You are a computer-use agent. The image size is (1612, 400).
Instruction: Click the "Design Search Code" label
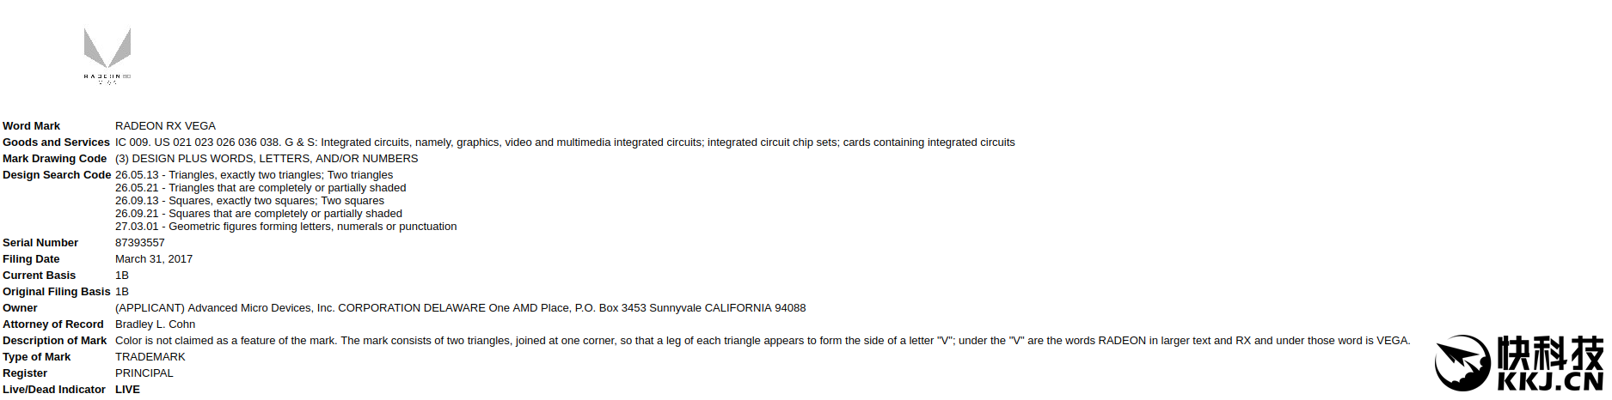point(57,175)
